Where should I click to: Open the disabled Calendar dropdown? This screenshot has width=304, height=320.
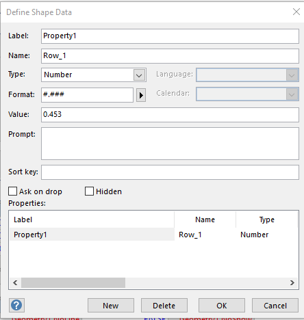click(247, 94)
